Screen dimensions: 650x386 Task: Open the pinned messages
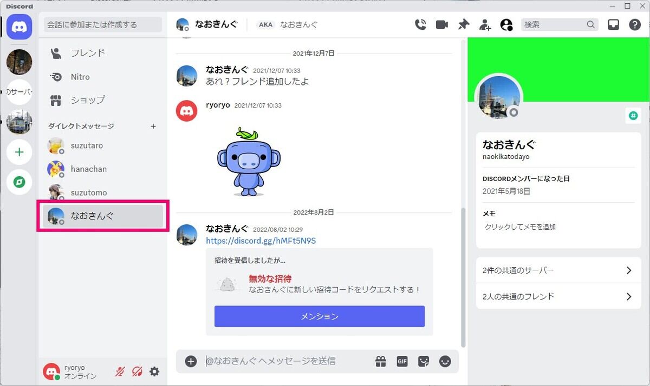(464, 24)
